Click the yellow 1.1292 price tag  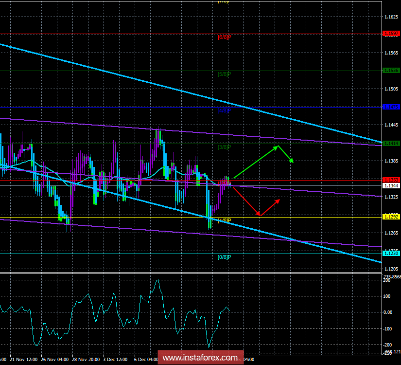(391, 217)
